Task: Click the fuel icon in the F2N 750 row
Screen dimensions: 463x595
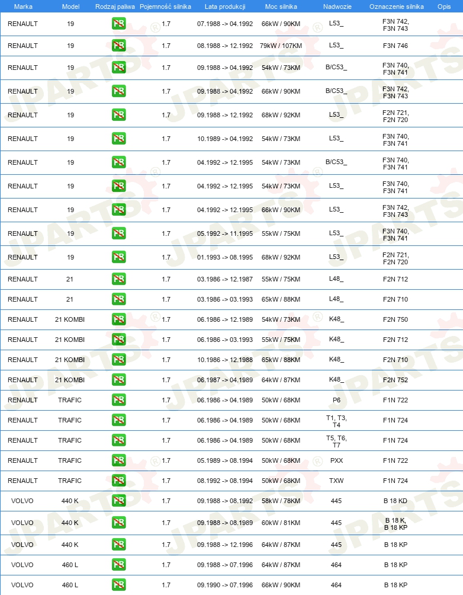Action: pos(118,319)
